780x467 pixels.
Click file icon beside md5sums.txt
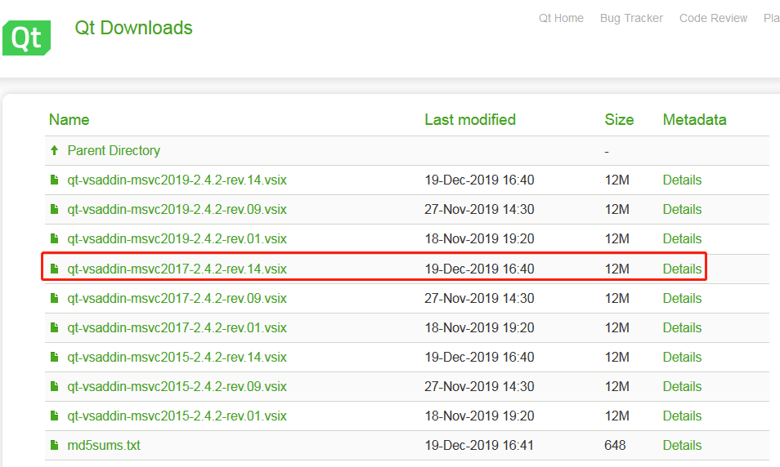55,445
